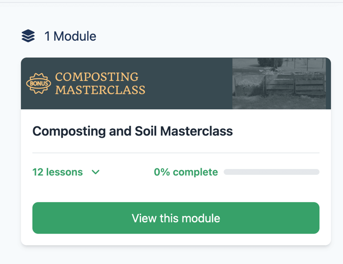Click the 0% figure in the progress label

(x=162, y=172)
